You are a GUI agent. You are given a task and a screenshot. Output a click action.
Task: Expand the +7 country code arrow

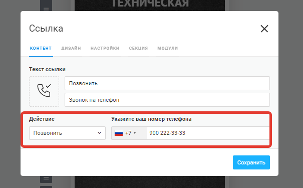click(x=135, y=133)
